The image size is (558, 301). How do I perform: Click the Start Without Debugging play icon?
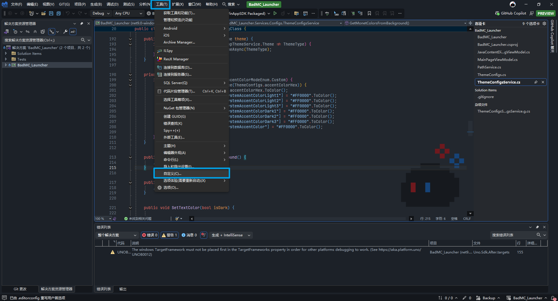[275, 13]
